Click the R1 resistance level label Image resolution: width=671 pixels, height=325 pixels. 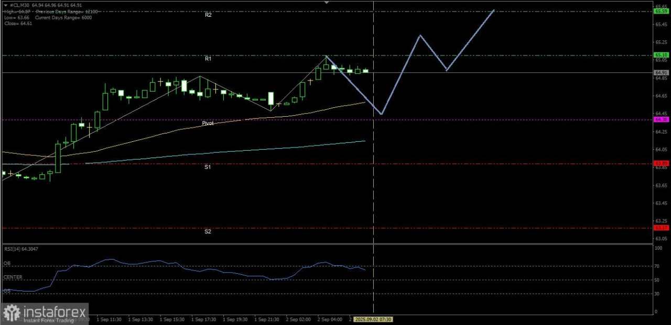208,59
